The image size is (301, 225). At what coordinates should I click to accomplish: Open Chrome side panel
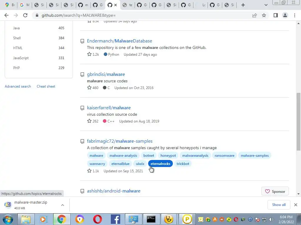pos(276,15)
